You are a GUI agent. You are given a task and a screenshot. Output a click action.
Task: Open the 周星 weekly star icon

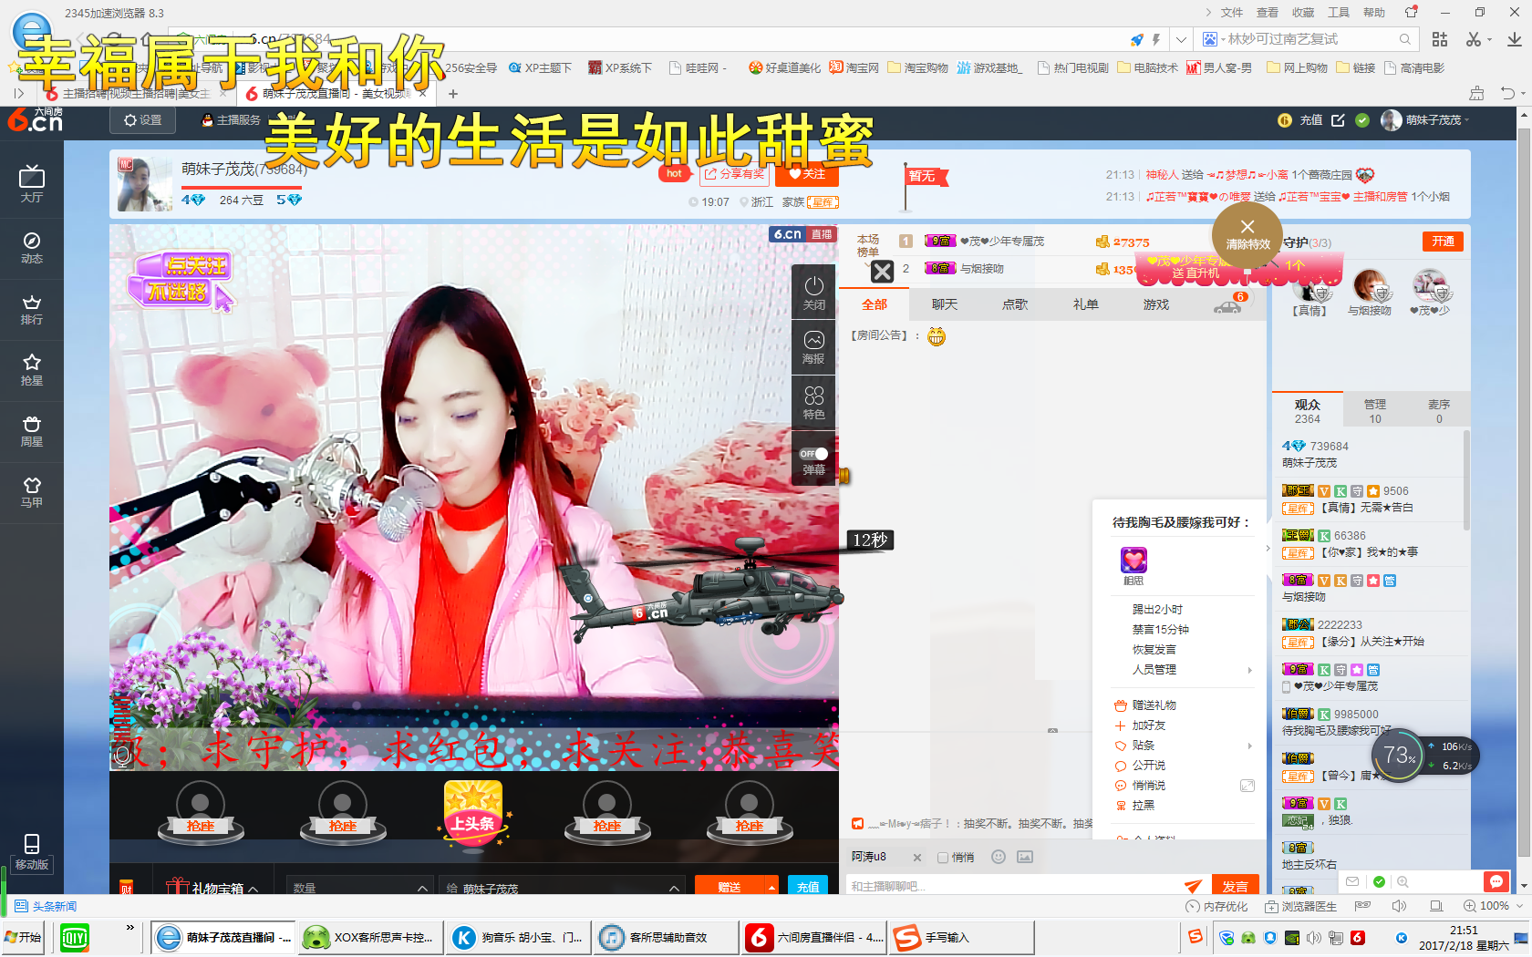[31, 431]
